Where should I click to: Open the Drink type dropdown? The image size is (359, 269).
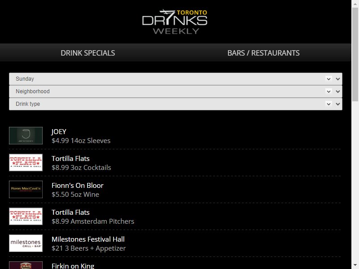tap(175, 104)
